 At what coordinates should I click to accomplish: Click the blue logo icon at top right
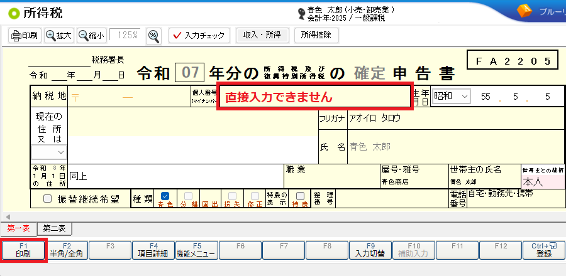pos(524,11)
